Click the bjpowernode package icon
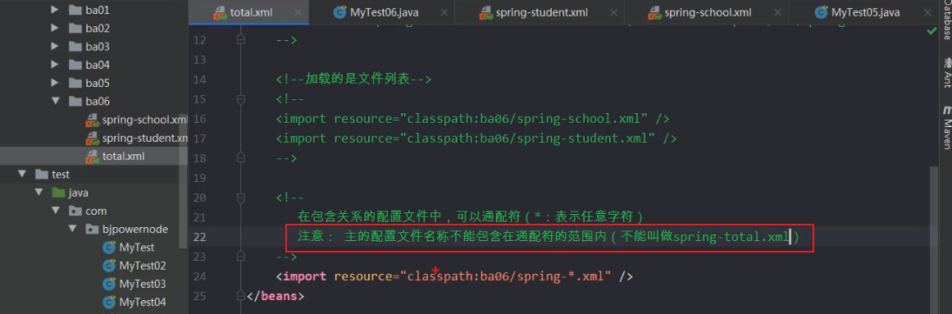 (x=92, y=229)
